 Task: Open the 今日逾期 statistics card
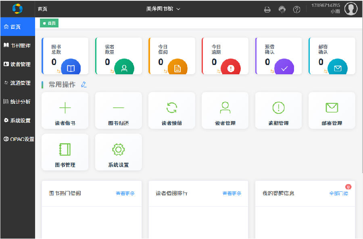click(x=225, y=56)
